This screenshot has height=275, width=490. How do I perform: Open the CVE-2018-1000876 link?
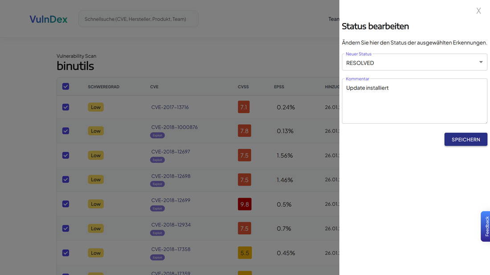tap(174, 127)
